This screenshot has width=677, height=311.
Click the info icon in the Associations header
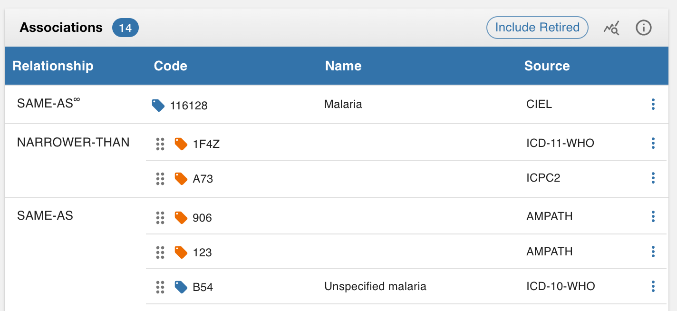pyautogui.click(x=643, y=28)
